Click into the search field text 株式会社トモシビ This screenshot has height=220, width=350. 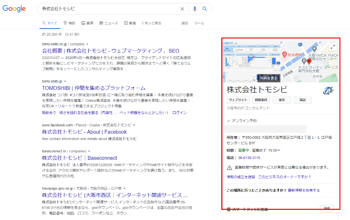point(59,9)
